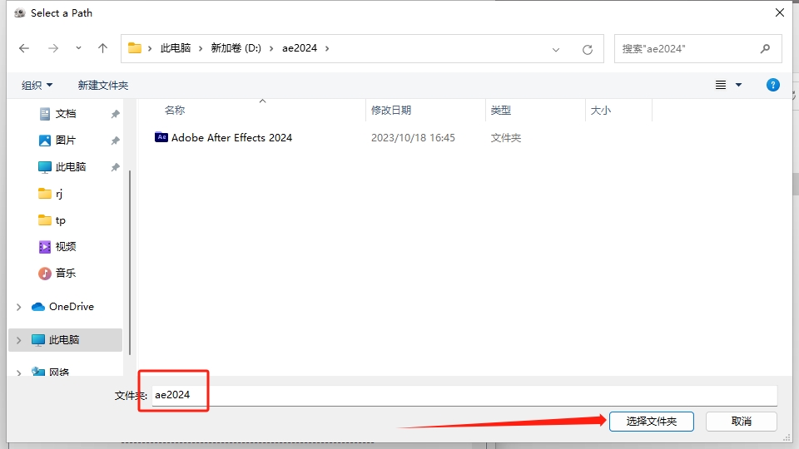The height and width of the screenshot is (449, 799).
Task: Click the 文件夹 name input field
Action: point(464,395)
